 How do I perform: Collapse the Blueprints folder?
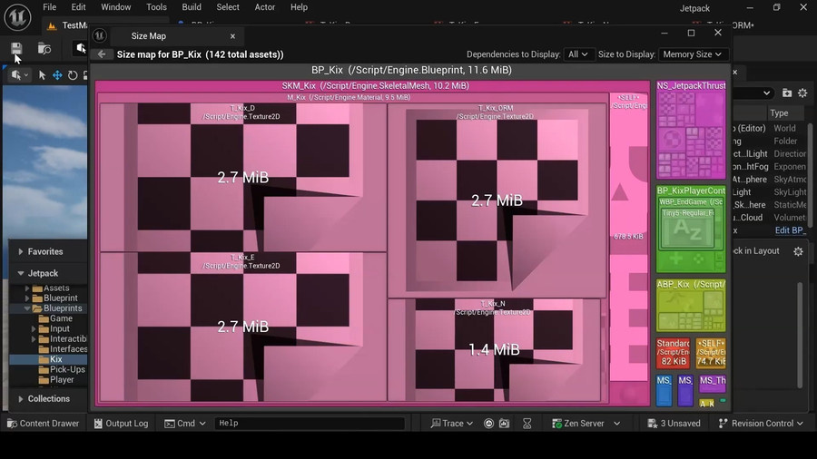click(27, 308)
